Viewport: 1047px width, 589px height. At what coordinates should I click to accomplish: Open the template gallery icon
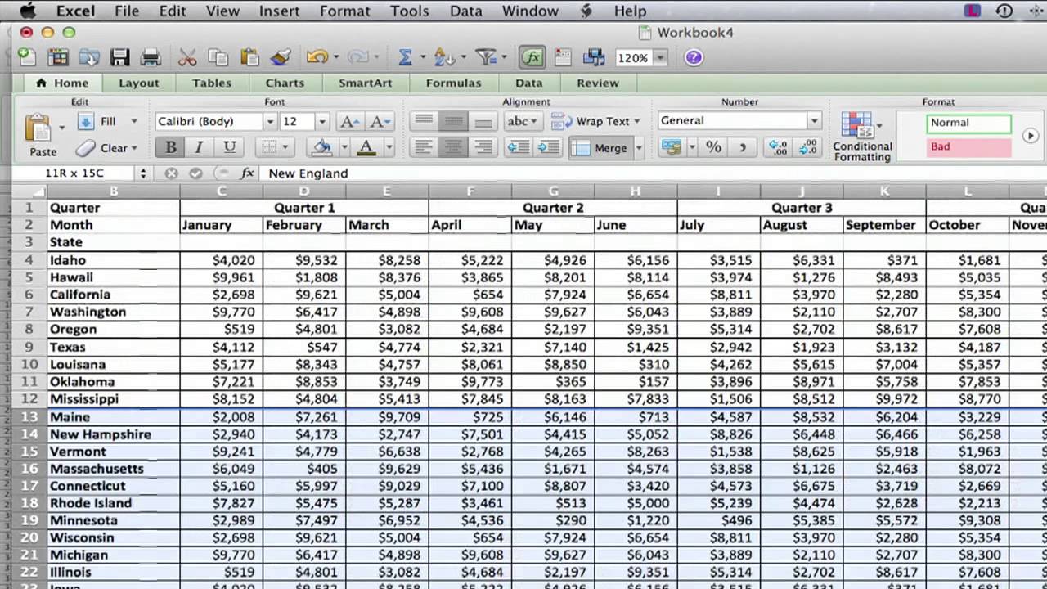point(58,57)
